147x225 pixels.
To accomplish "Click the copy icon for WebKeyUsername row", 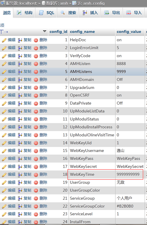I will pos(20,151).
